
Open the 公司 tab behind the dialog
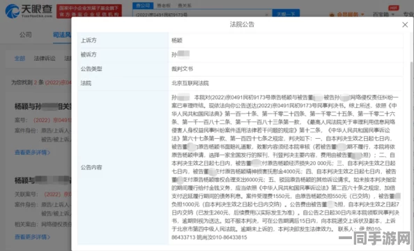coord(26,35)
